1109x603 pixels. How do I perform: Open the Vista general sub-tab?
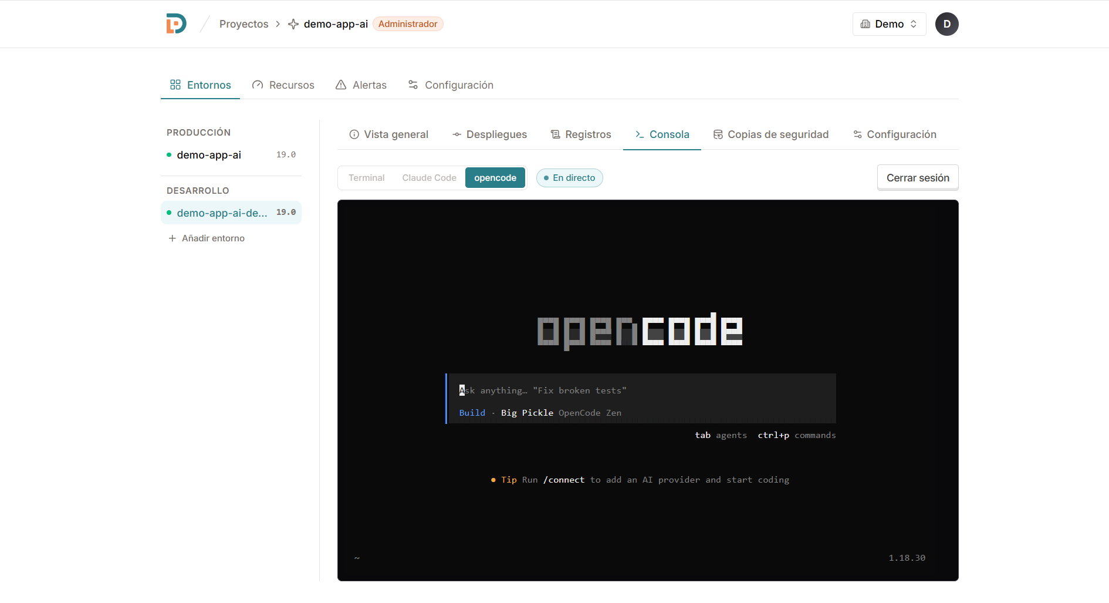pyautogui.click(x=388, y=134)
